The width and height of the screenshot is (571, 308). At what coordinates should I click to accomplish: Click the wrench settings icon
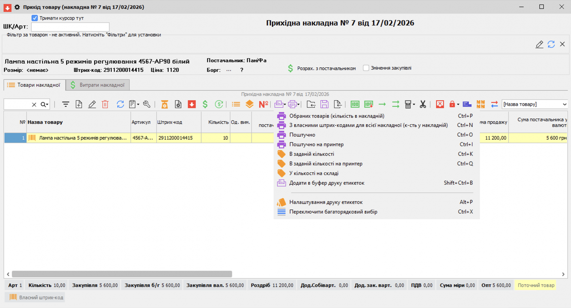(147, 104)
